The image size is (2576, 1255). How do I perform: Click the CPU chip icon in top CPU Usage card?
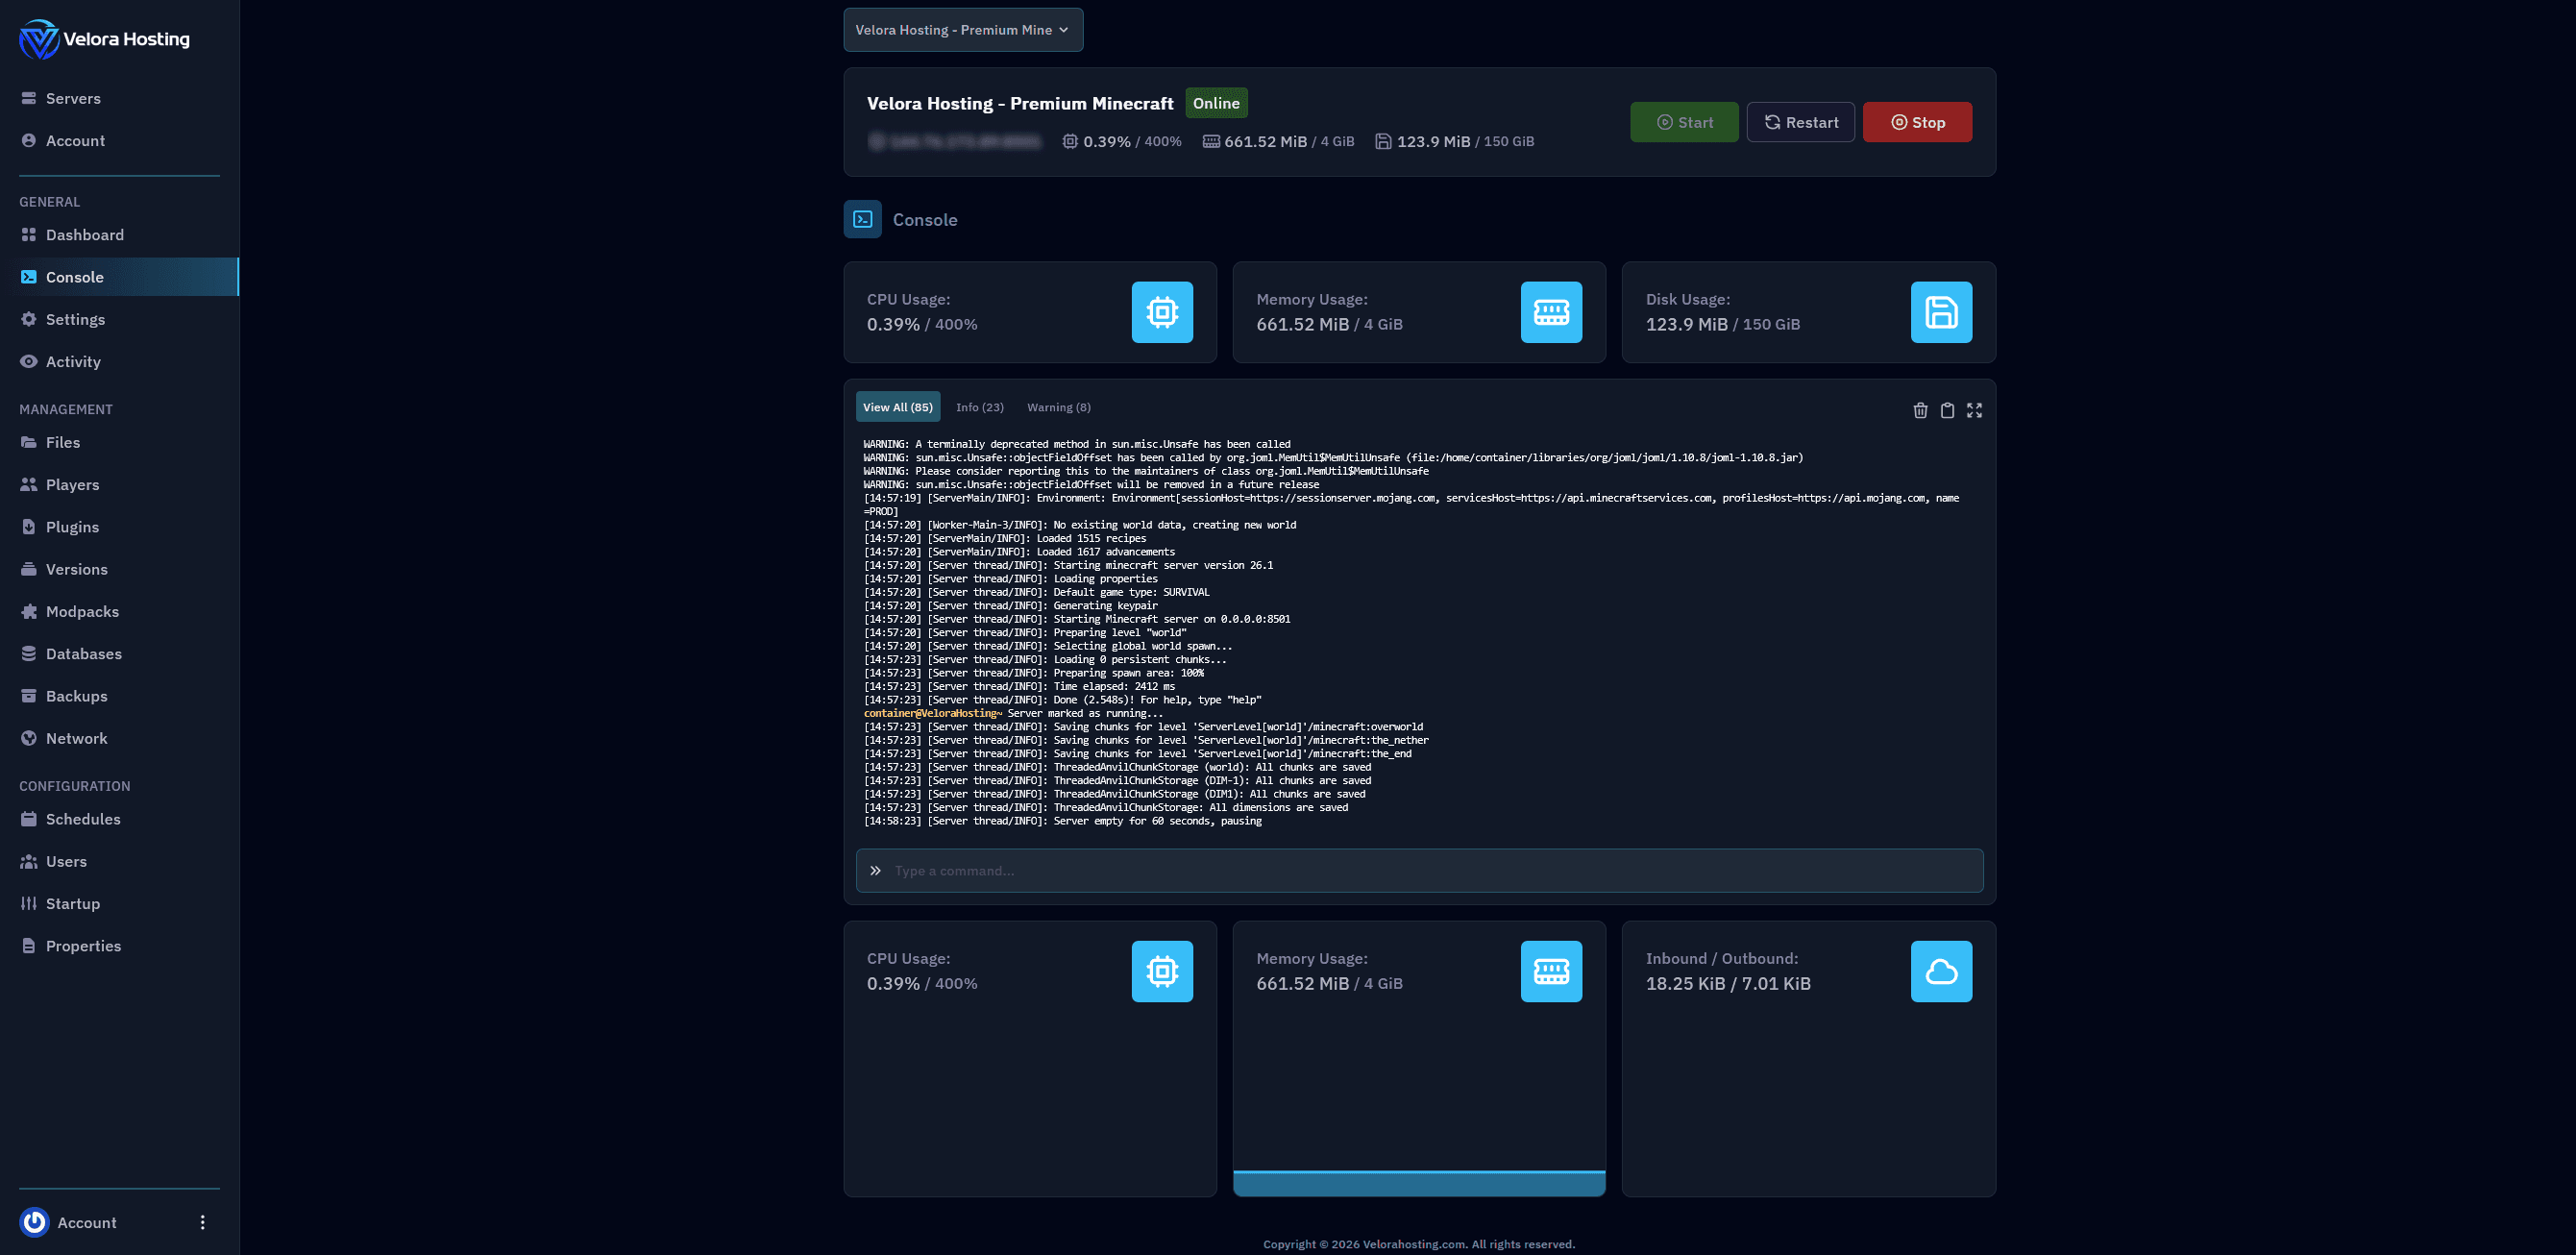tap(1162, 312)
